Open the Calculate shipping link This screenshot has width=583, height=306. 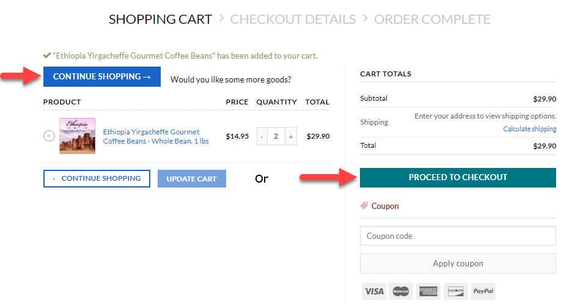tap(529, 129)
